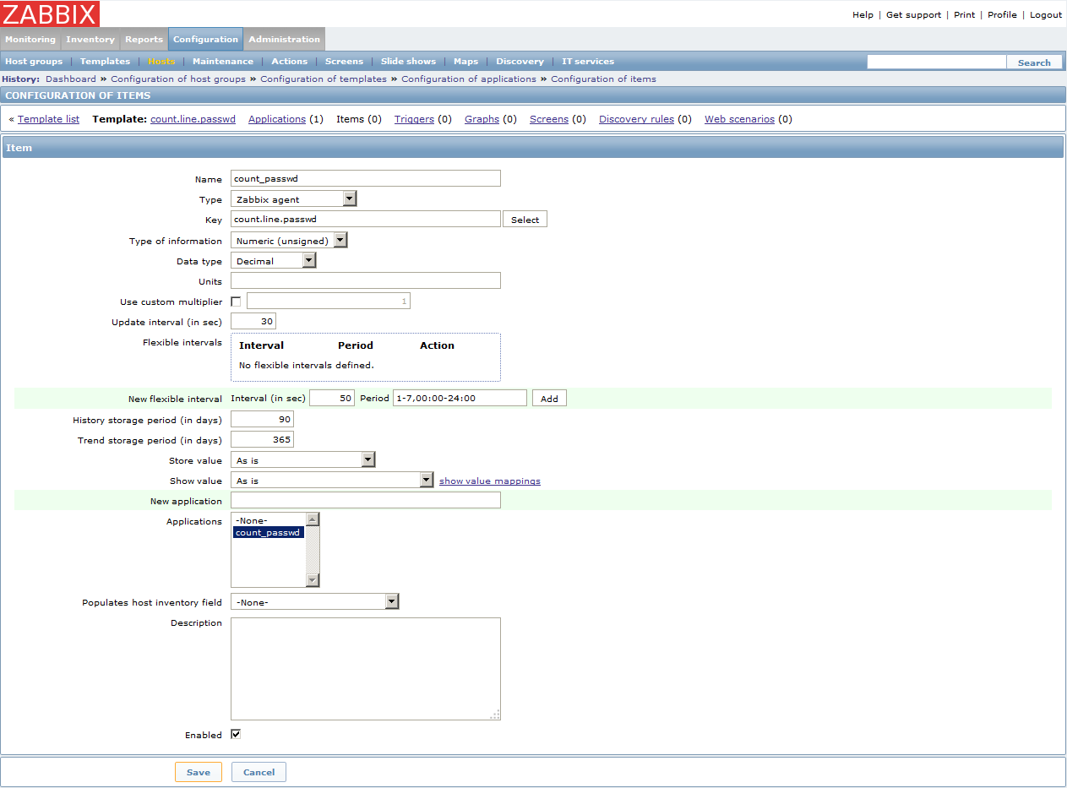Open the Screens (0) template link
Image resolution: width=1067 pixels, height=788 pixels.
pos(549,119)
